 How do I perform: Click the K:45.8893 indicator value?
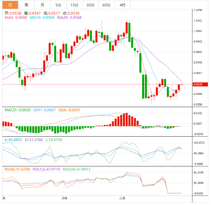point(13,140)
